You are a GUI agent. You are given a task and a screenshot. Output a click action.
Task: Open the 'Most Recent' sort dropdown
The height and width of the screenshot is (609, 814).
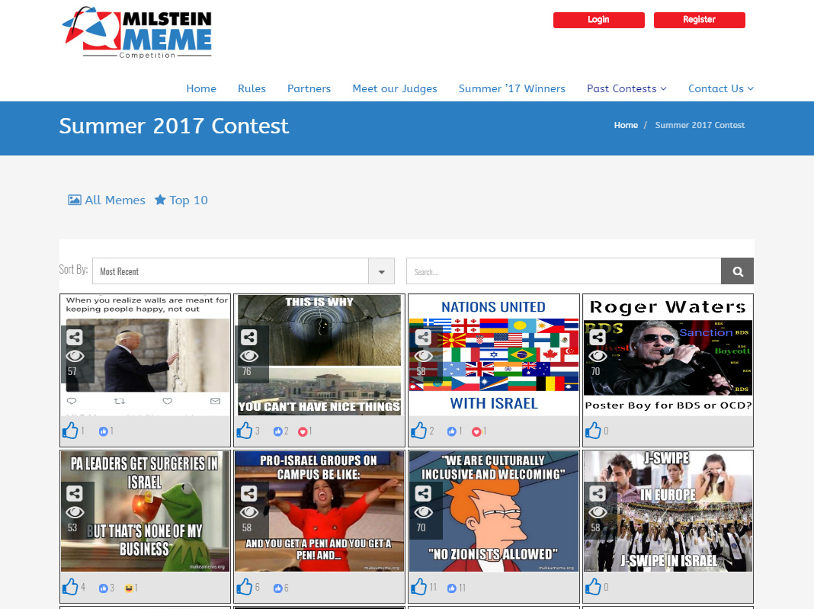point(243,271)
